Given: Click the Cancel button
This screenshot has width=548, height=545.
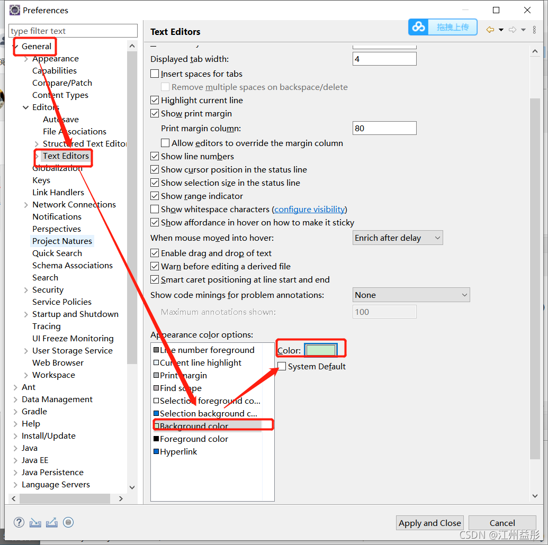Looking at the screenshot, I should [502, 523].
